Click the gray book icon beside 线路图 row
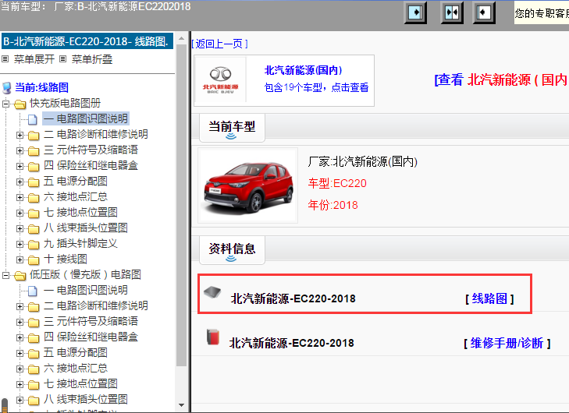Screen dimensions: 569x413 [212, 291]
